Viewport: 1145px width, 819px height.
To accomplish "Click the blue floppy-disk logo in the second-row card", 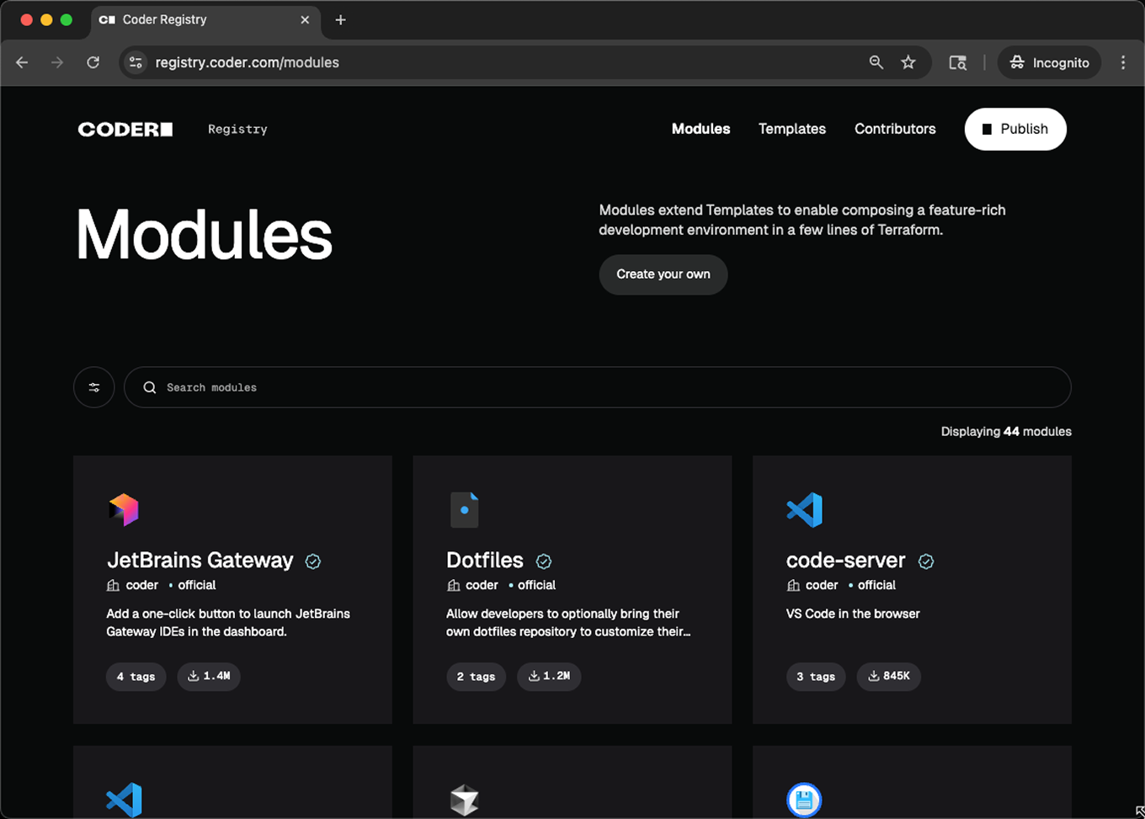I will pos(804,800).
